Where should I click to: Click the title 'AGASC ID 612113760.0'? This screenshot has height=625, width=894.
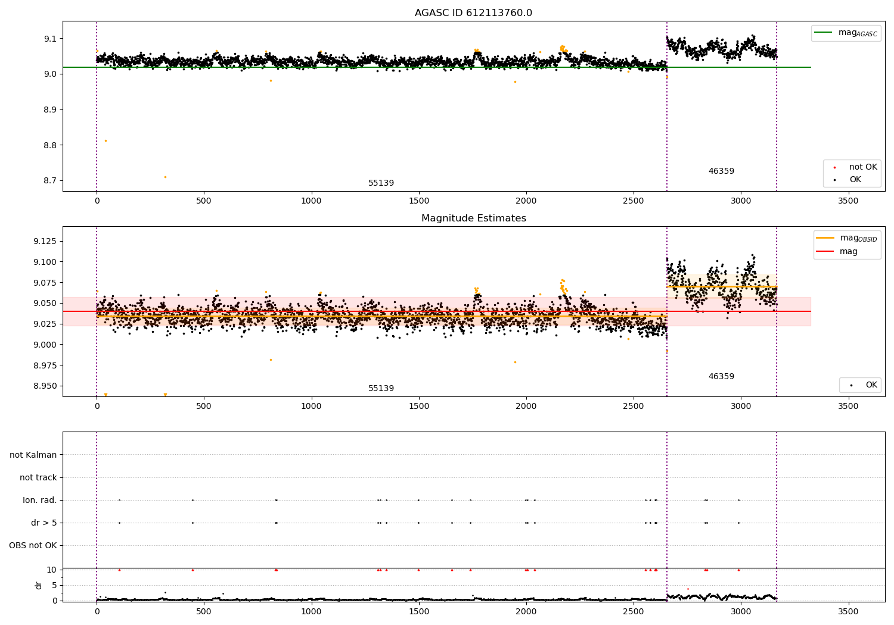[x=473, y=13]
